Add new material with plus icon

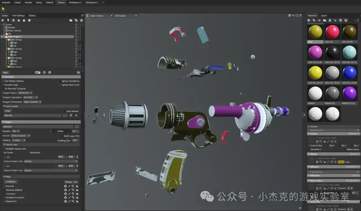309,20
